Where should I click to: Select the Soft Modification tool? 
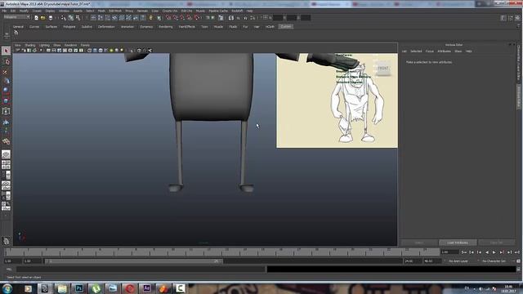click(x=6, y=122)
